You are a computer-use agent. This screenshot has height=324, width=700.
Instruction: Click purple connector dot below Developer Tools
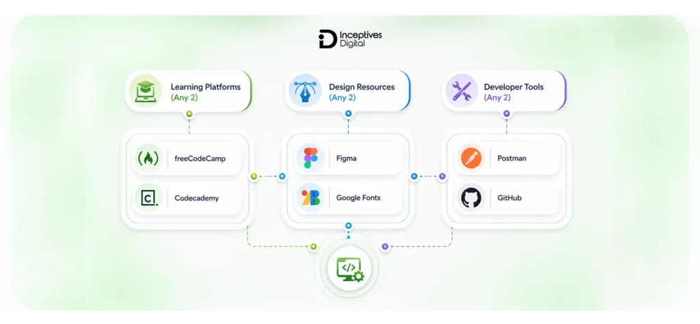pyautogui.click(x=507, y=113)
